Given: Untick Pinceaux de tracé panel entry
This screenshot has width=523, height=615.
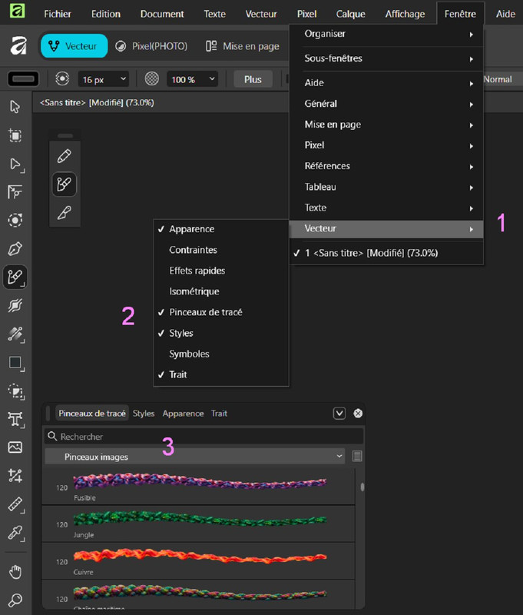Looking at the screenshot, I should tap(221, 312).
